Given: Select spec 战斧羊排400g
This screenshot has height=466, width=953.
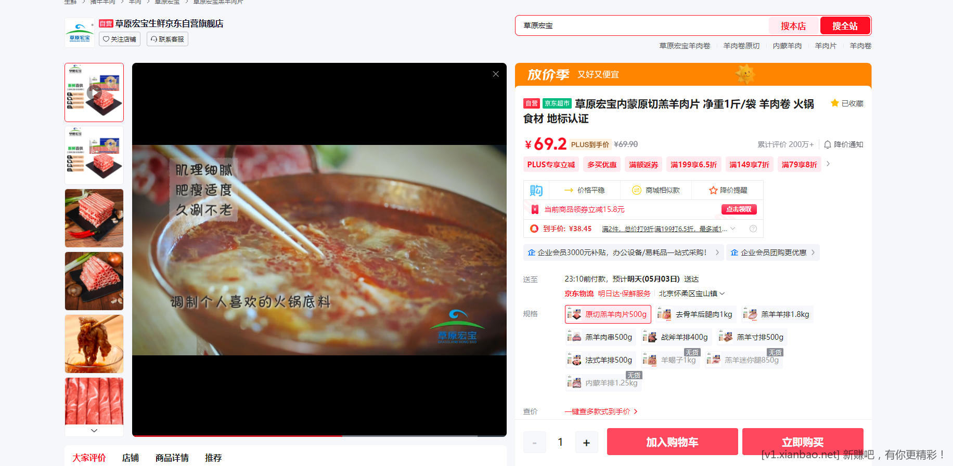Looking at the screenshot, I should [x=676, y=337].
